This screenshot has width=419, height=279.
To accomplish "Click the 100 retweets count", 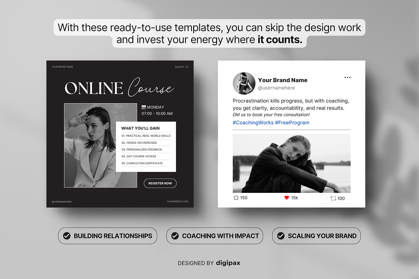I will pyautogui.click(x=341, y=198).
